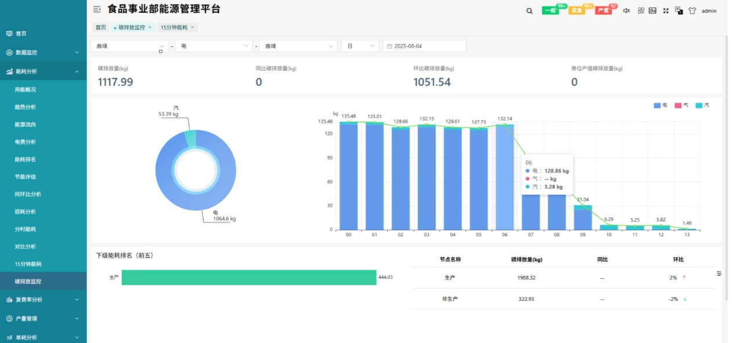The width and height of the screenshot is (737, 343).
Task: Mute alarm sound via speaker icon
Action: click(x=626, y=10)
